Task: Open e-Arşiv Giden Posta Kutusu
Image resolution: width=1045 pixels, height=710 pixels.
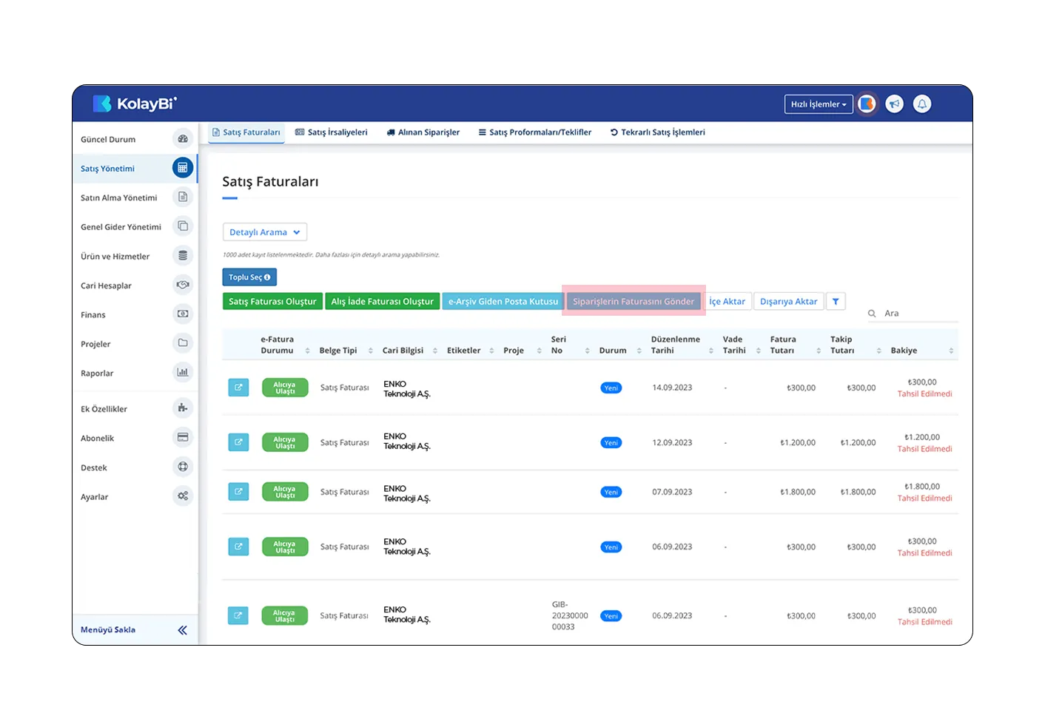Action: (x=503, y=301)
